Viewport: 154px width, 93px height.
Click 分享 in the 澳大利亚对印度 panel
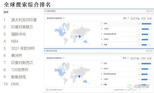(x=149, y=58)
